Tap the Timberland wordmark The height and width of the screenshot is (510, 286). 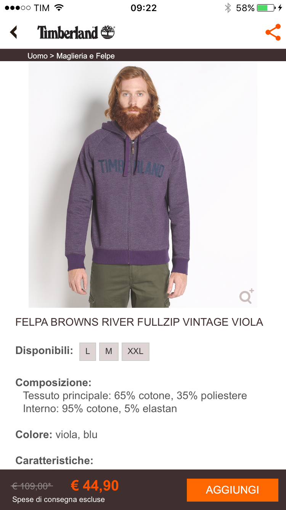[67, 33]
